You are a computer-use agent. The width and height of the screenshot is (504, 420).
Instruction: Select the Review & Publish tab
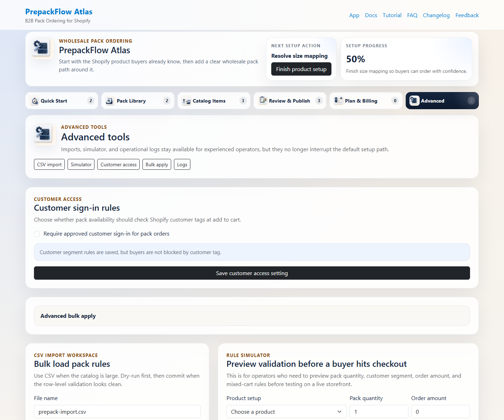pyautogui.click(x=290, y=101)
